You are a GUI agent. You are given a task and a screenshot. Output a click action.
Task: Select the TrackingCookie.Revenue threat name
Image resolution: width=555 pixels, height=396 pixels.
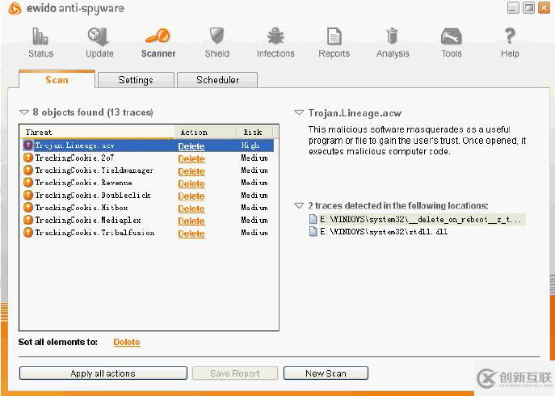[x=83, y=183]
